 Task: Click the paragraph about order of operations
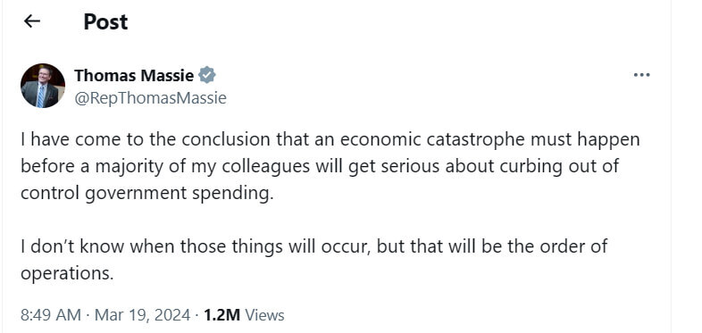coord(314,260)
